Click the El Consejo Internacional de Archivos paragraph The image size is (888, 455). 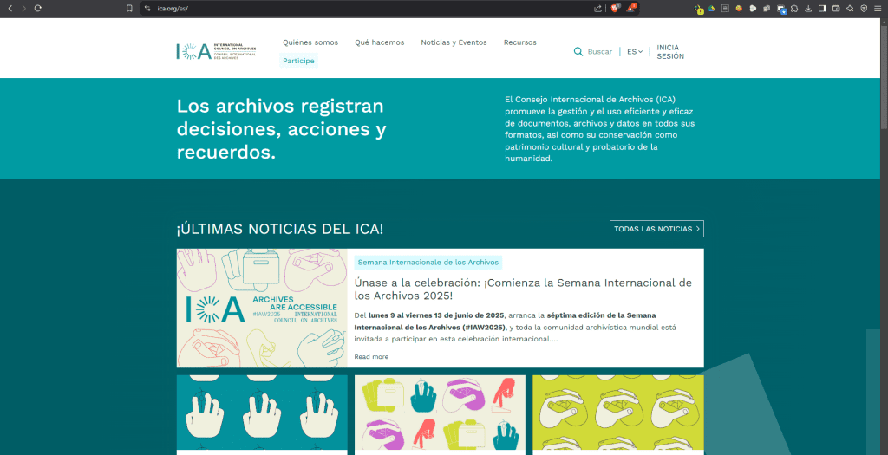click(x=600, y=129)
